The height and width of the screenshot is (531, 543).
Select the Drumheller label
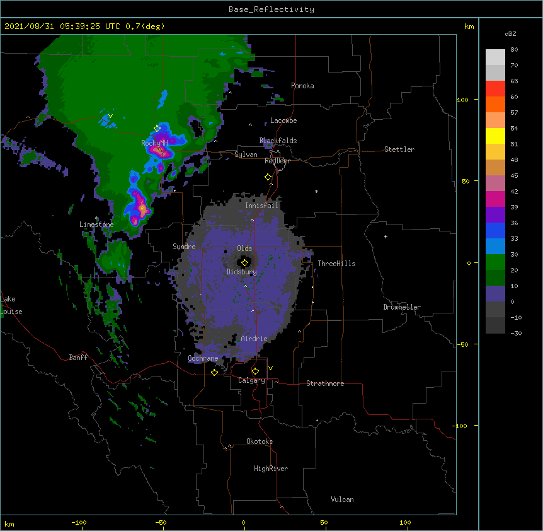click(x=402, y=307)
